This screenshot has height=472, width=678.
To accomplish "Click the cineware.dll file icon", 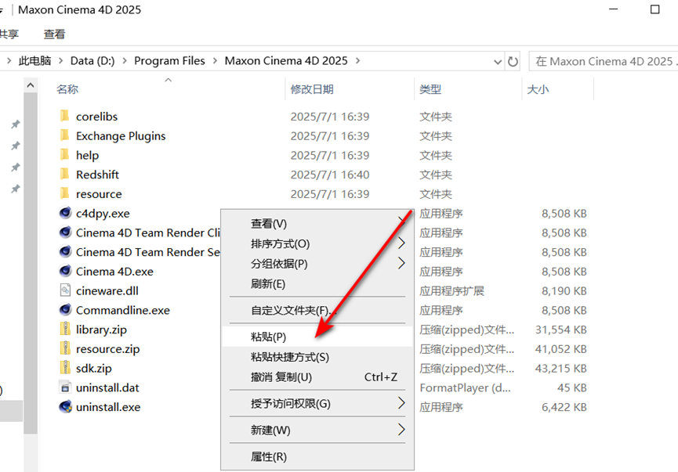I will 65,290.
